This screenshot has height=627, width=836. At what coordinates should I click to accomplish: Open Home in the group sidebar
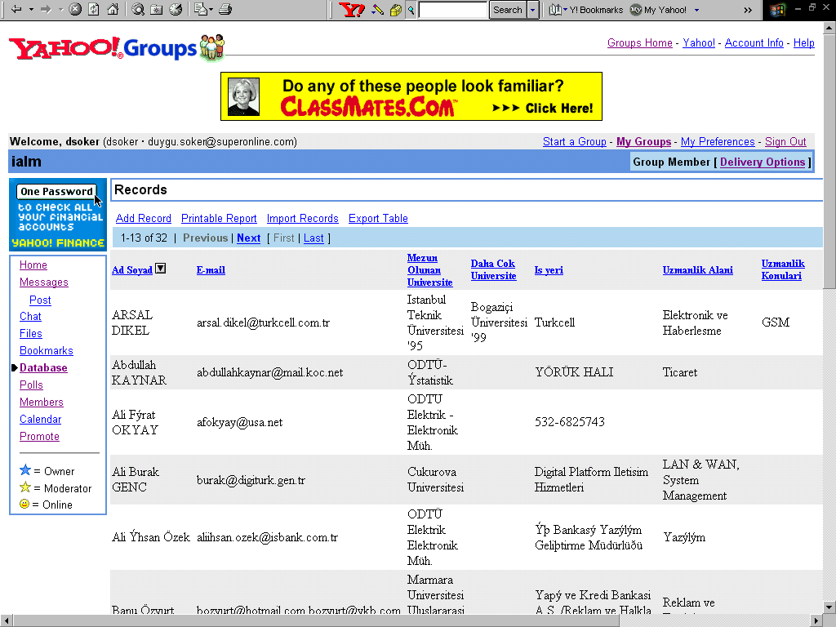coord(33,265)
